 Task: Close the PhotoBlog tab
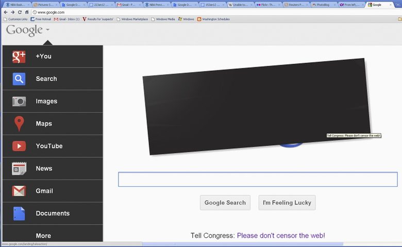pyautogui.click(x=334, y=5)
